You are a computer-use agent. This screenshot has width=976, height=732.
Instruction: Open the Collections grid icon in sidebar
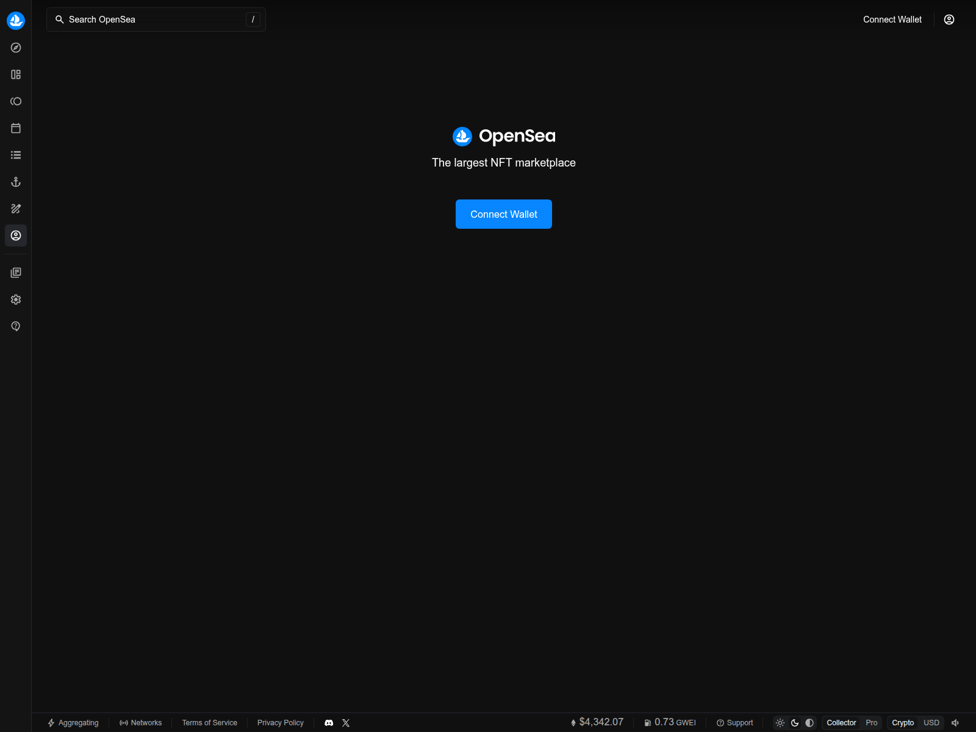[x=16, y=74]
